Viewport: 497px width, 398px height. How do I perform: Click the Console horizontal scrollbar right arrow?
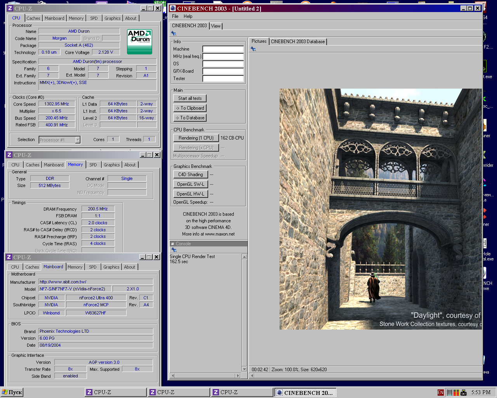pyautogui.click(x=238, y=375)
